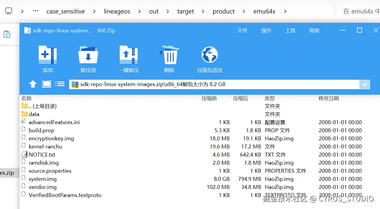380x209 pixels.
Task: Minimize the 360 Zip window
Action: (x=343, y=30)
